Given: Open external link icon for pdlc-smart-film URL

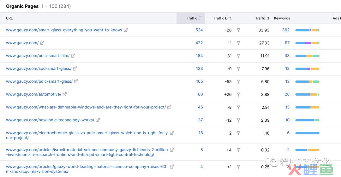Looking at the screenshot, I should click(x=73, y=56).
